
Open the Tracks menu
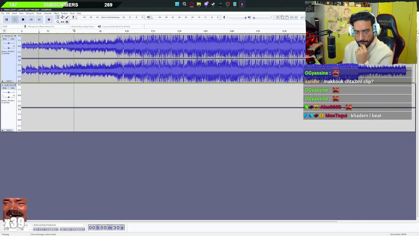tap(39, 13)
